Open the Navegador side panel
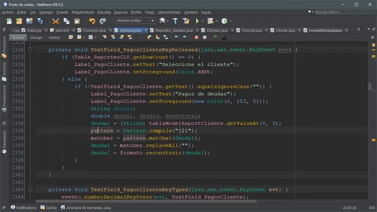Image resolution: width=377 pixels, height=212 pixels. [x=4, y=142]
